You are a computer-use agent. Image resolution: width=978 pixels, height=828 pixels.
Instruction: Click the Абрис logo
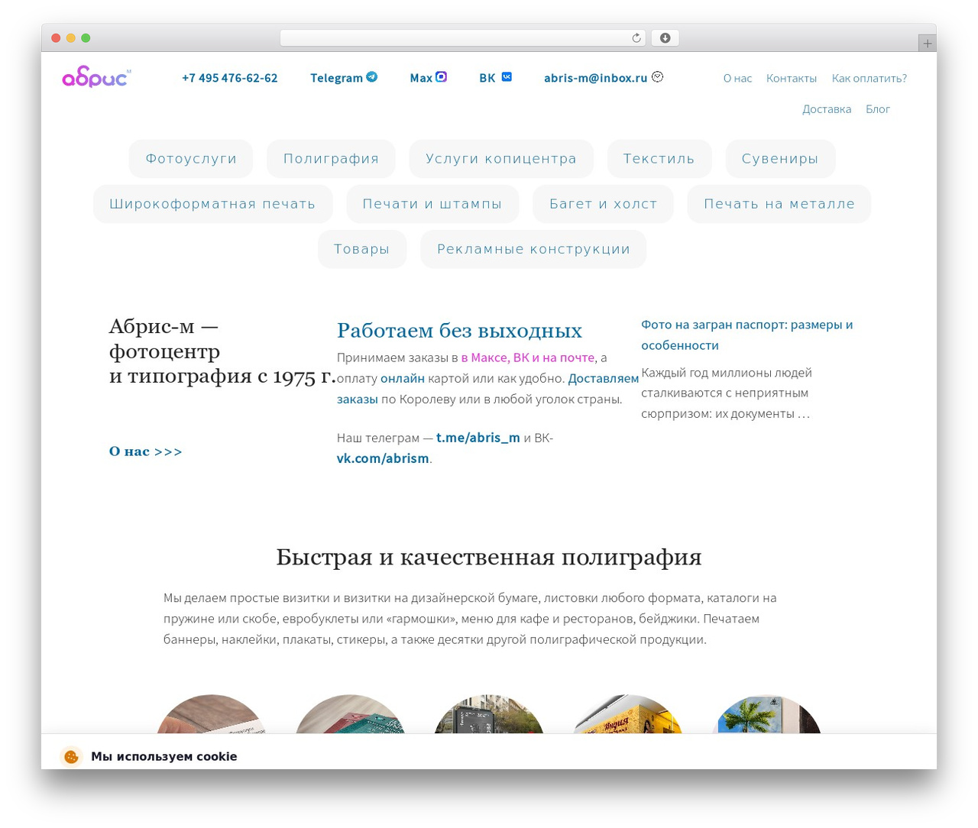coord(96,77)
